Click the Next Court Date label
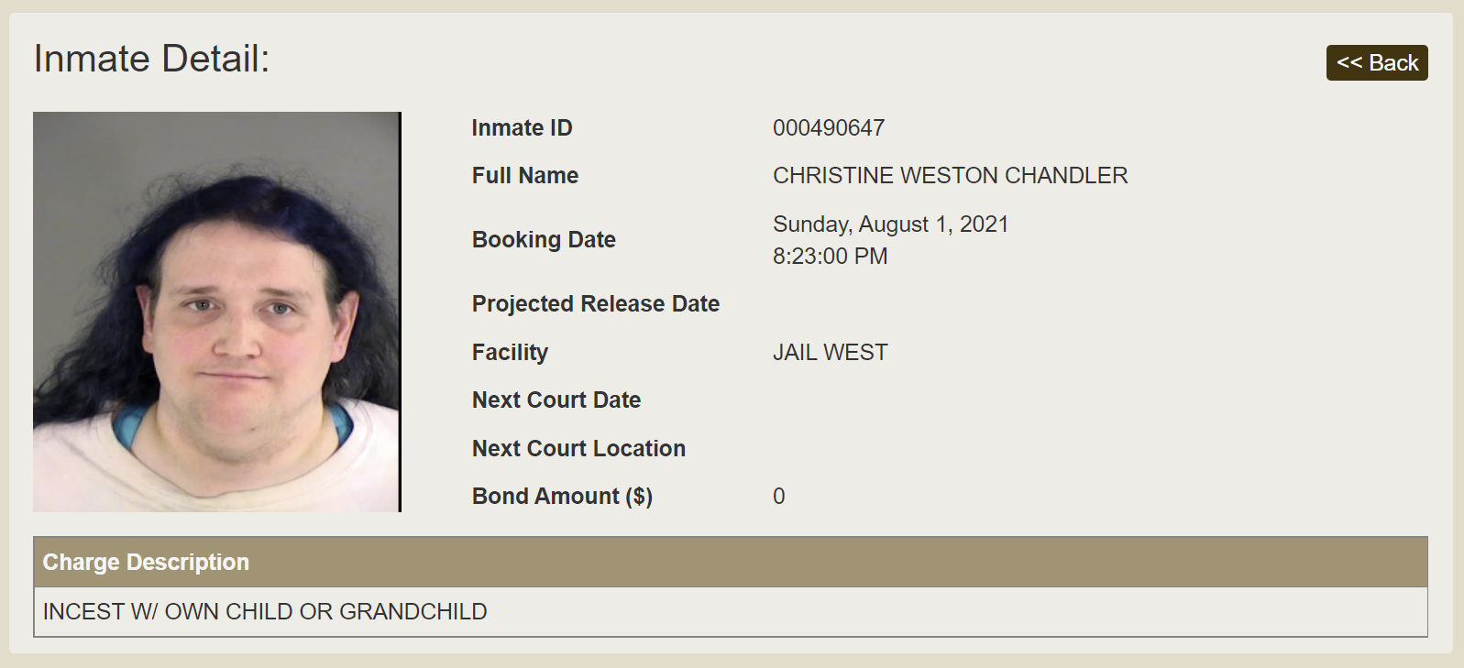 point(556,400)
